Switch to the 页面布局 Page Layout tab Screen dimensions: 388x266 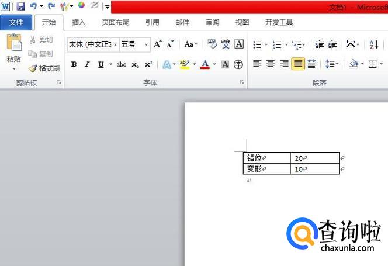[115, 22]
